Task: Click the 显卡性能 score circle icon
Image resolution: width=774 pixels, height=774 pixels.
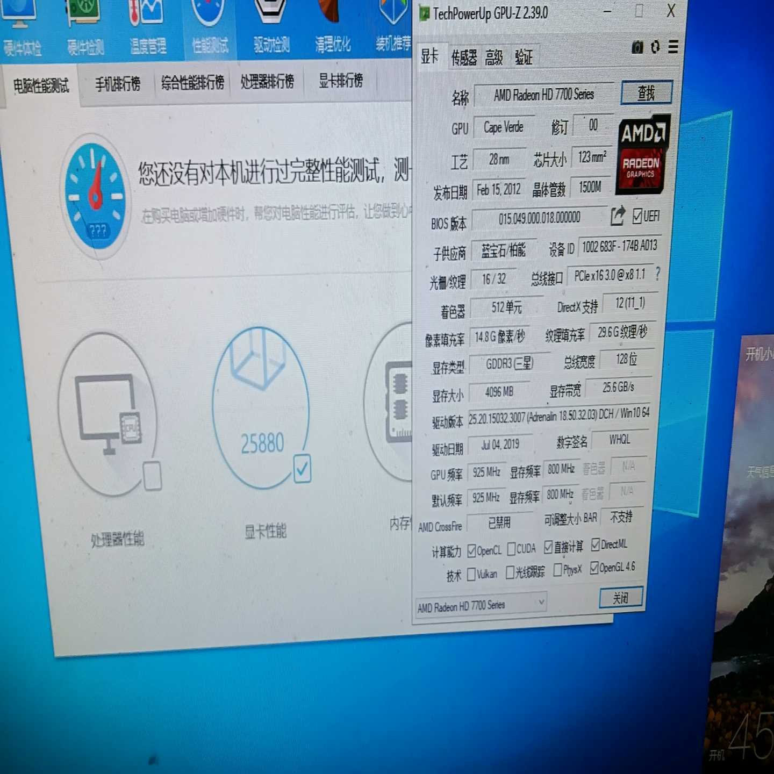Action: 261,407
